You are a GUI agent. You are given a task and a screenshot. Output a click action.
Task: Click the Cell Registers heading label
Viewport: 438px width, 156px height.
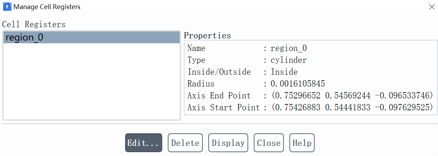click(x=34, y=24)
